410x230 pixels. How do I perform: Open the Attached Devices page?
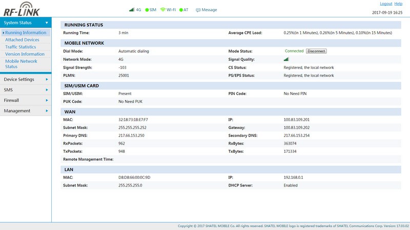point(22,40)
